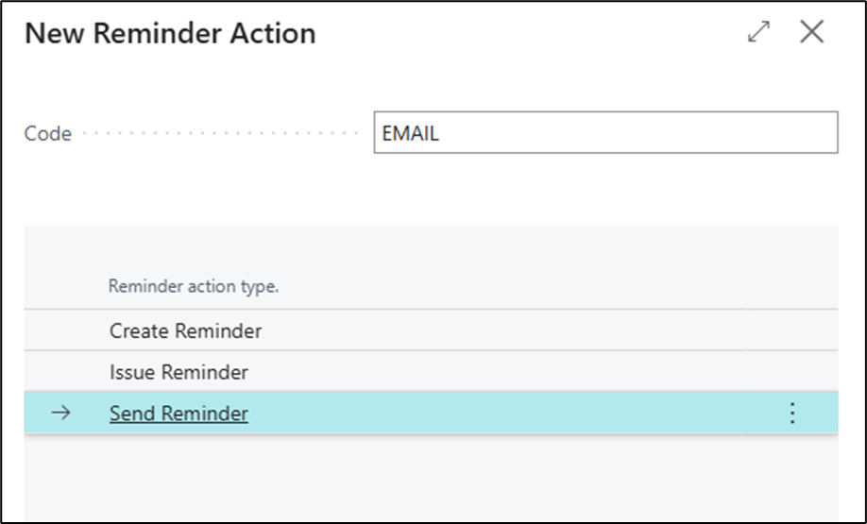This screenshot has height=524, width=867.
Task: Click the empty list area below Send Reminder
Action: click(430, 477)
